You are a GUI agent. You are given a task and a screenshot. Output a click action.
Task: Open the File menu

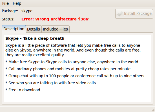[5, 4]
